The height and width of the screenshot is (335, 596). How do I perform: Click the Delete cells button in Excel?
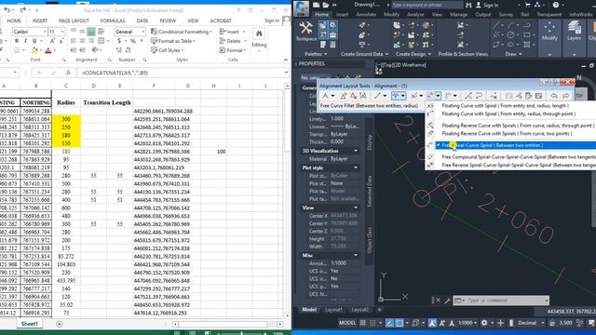pyautogui.click(x=232, y=41)
